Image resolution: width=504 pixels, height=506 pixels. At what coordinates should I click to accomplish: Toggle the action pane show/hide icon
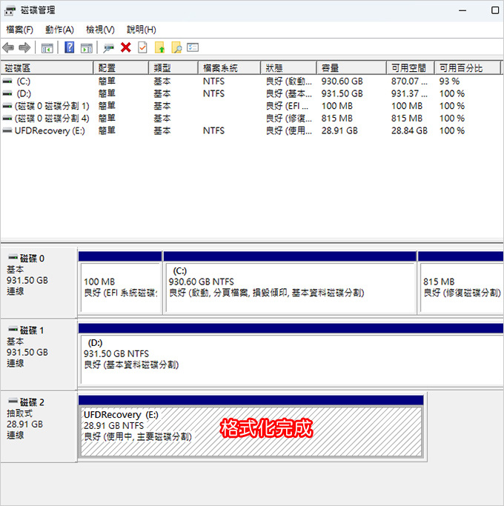point(87,48)
